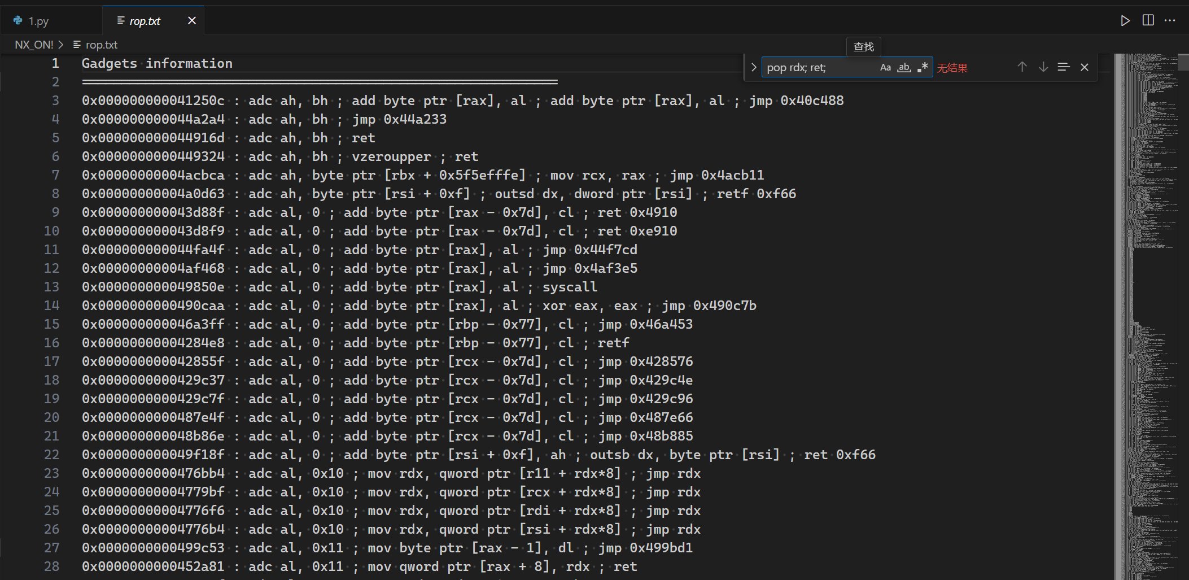This screenshot has width=1189, height=580.
Task: Click 'jmp 0x40c488' on line 3
Action: click(x=796, y=101)
